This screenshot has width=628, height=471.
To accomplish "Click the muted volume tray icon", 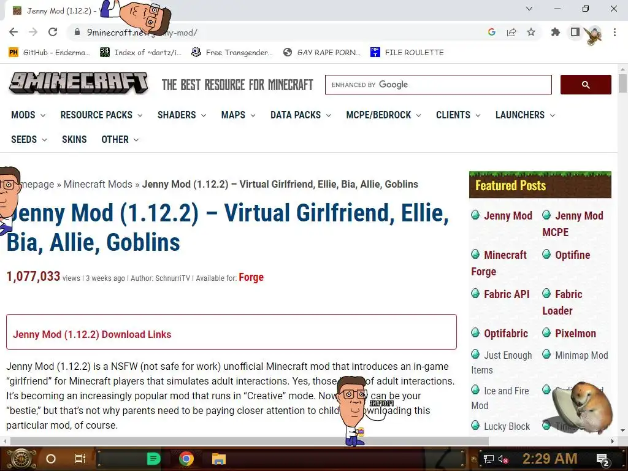I will (x=504, y=459).
